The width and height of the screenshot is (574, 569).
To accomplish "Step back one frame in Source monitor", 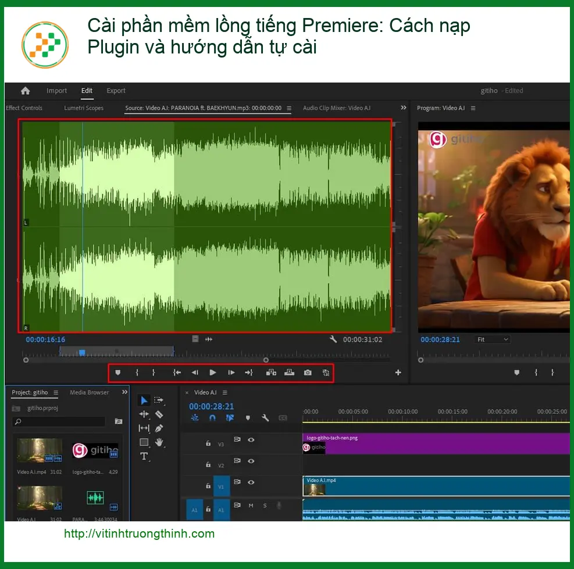I will [x=195, y=373].
